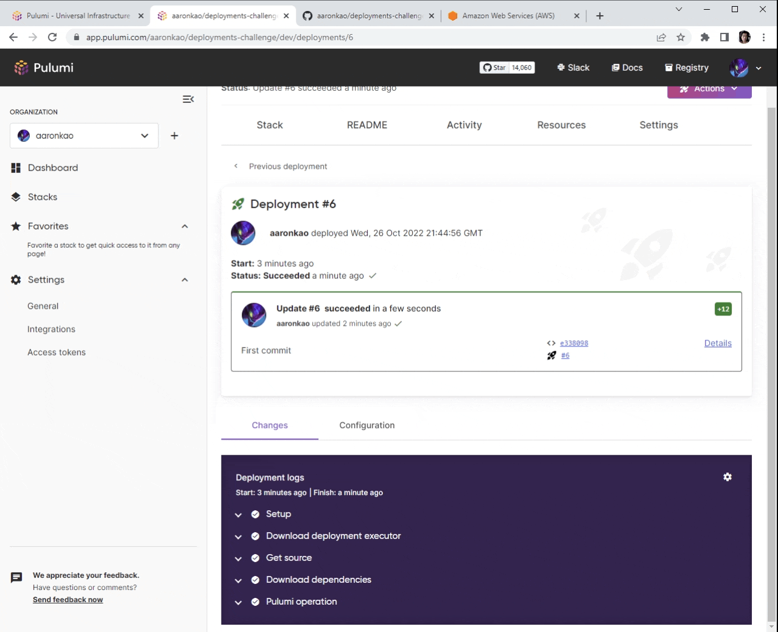Open commit e338098 link
The image size is (778, 632).
click(x=574, y=343)
